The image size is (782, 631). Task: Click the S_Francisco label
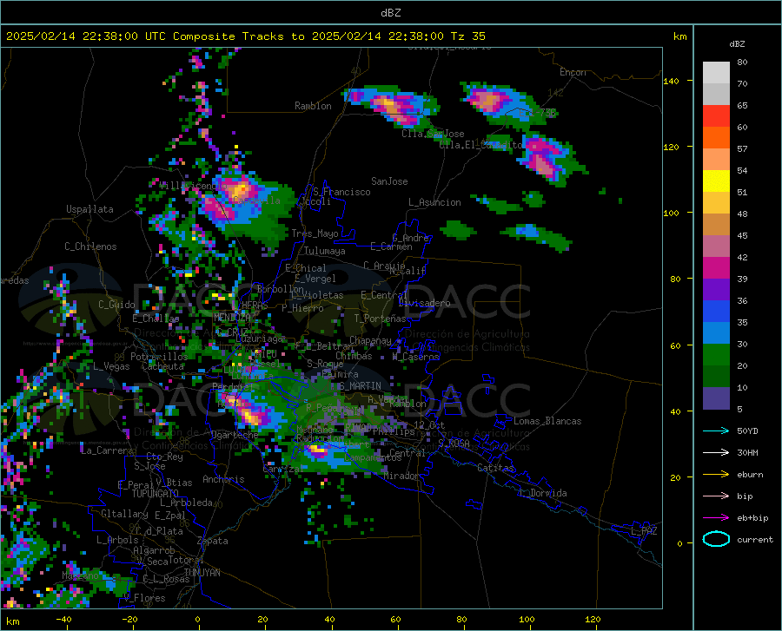point(341,192)
